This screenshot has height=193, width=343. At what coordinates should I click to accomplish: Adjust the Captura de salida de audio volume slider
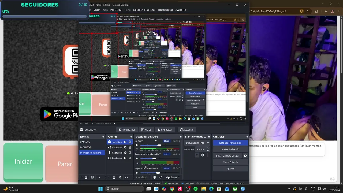(x=158, y=173)
